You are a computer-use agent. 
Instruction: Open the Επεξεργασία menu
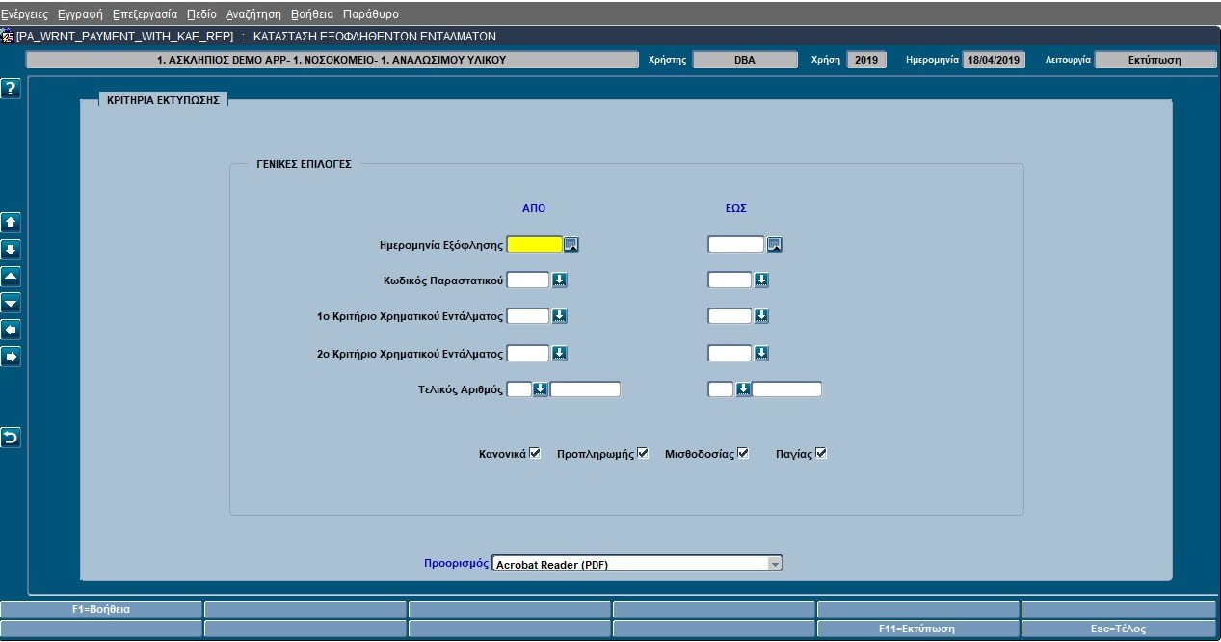[x=145, y=14]
